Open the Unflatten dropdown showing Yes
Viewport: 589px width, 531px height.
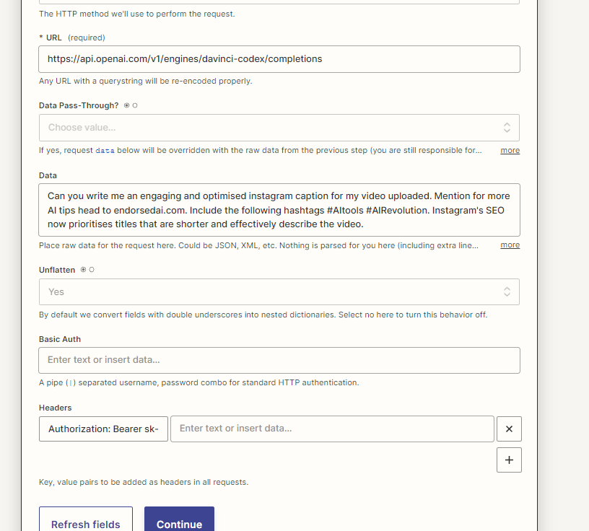coord(279,291)
